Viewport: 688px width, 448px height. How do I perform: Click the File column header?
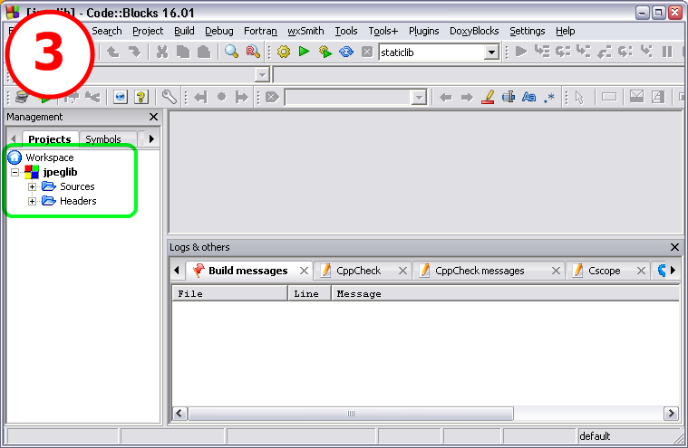230,294
